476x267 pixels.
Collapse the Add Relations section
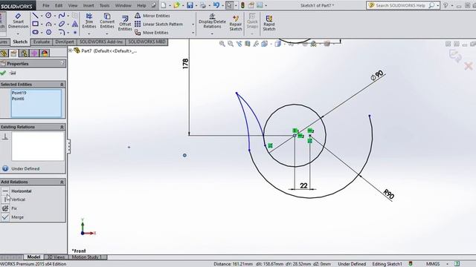[x=62, y=182]
